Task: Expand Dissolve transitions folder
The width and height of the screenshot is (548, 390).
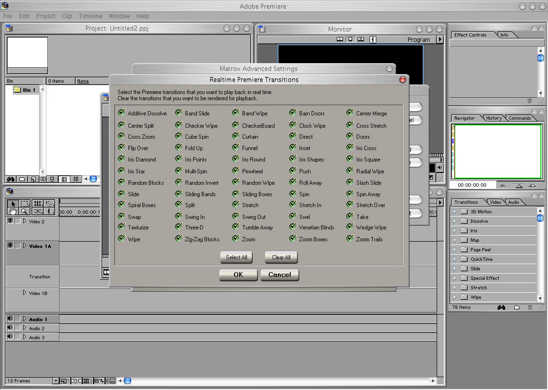Action: pos(455,221)
